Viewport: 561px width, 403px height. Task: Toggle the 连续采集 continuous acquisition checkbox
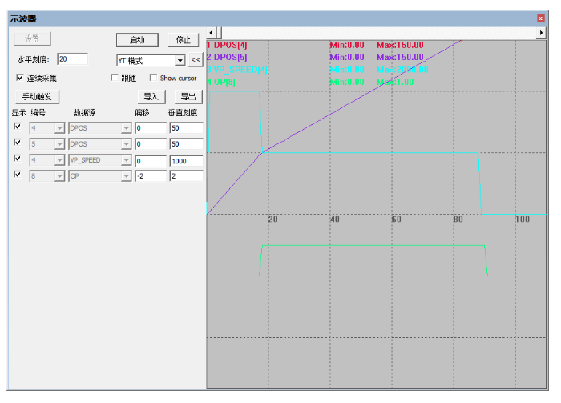20,78
